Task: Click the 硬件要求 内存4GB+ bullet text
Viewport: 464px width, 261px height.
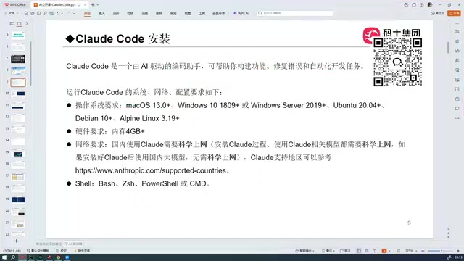Action: click(x=109, y=131)
